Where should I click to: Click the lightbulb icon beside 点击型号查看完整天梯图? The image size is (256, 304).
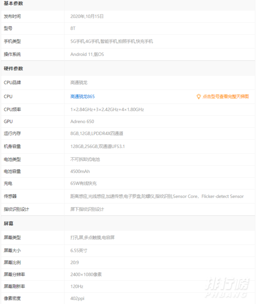coord(198,96)
